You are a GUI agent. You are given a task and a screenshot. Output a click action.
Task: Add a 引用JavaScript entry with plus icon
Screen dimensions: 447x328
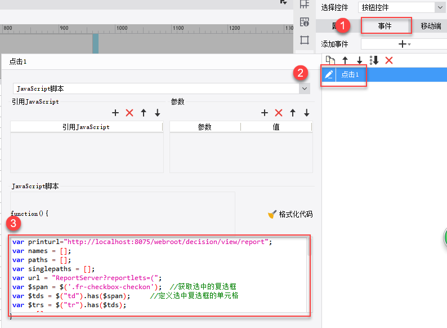(x=115, y=113)
